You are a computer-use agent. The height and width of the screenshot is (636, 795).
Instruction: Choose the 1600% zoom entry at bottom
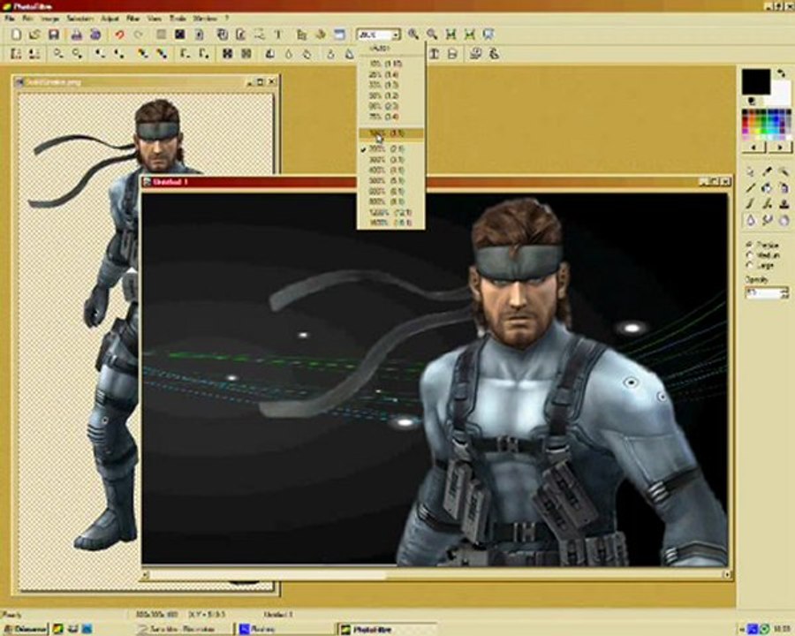[x=390, y=223]
